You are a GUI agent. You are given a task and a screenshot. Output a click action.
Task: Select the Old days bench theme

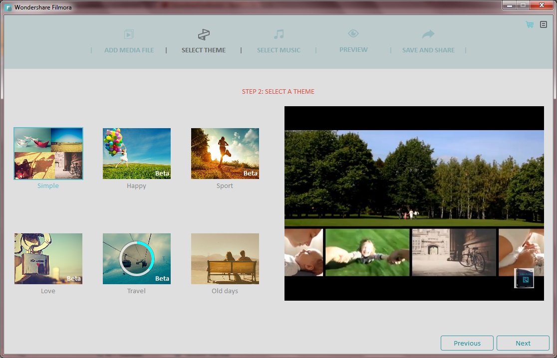[x=225, y=258]
